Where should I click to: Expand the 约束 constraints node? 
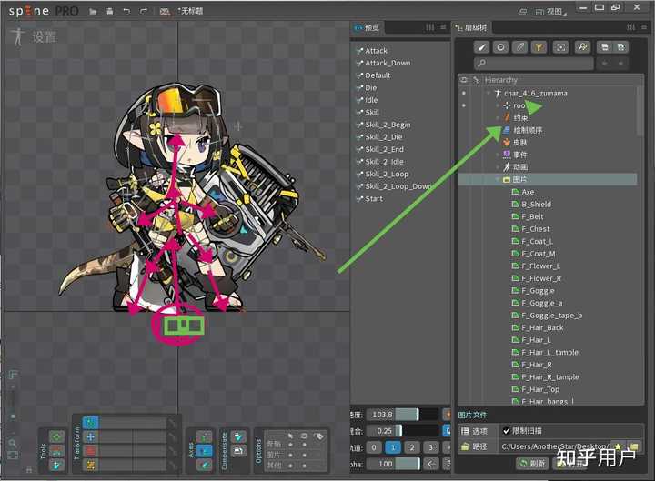(x=498, y=117)
